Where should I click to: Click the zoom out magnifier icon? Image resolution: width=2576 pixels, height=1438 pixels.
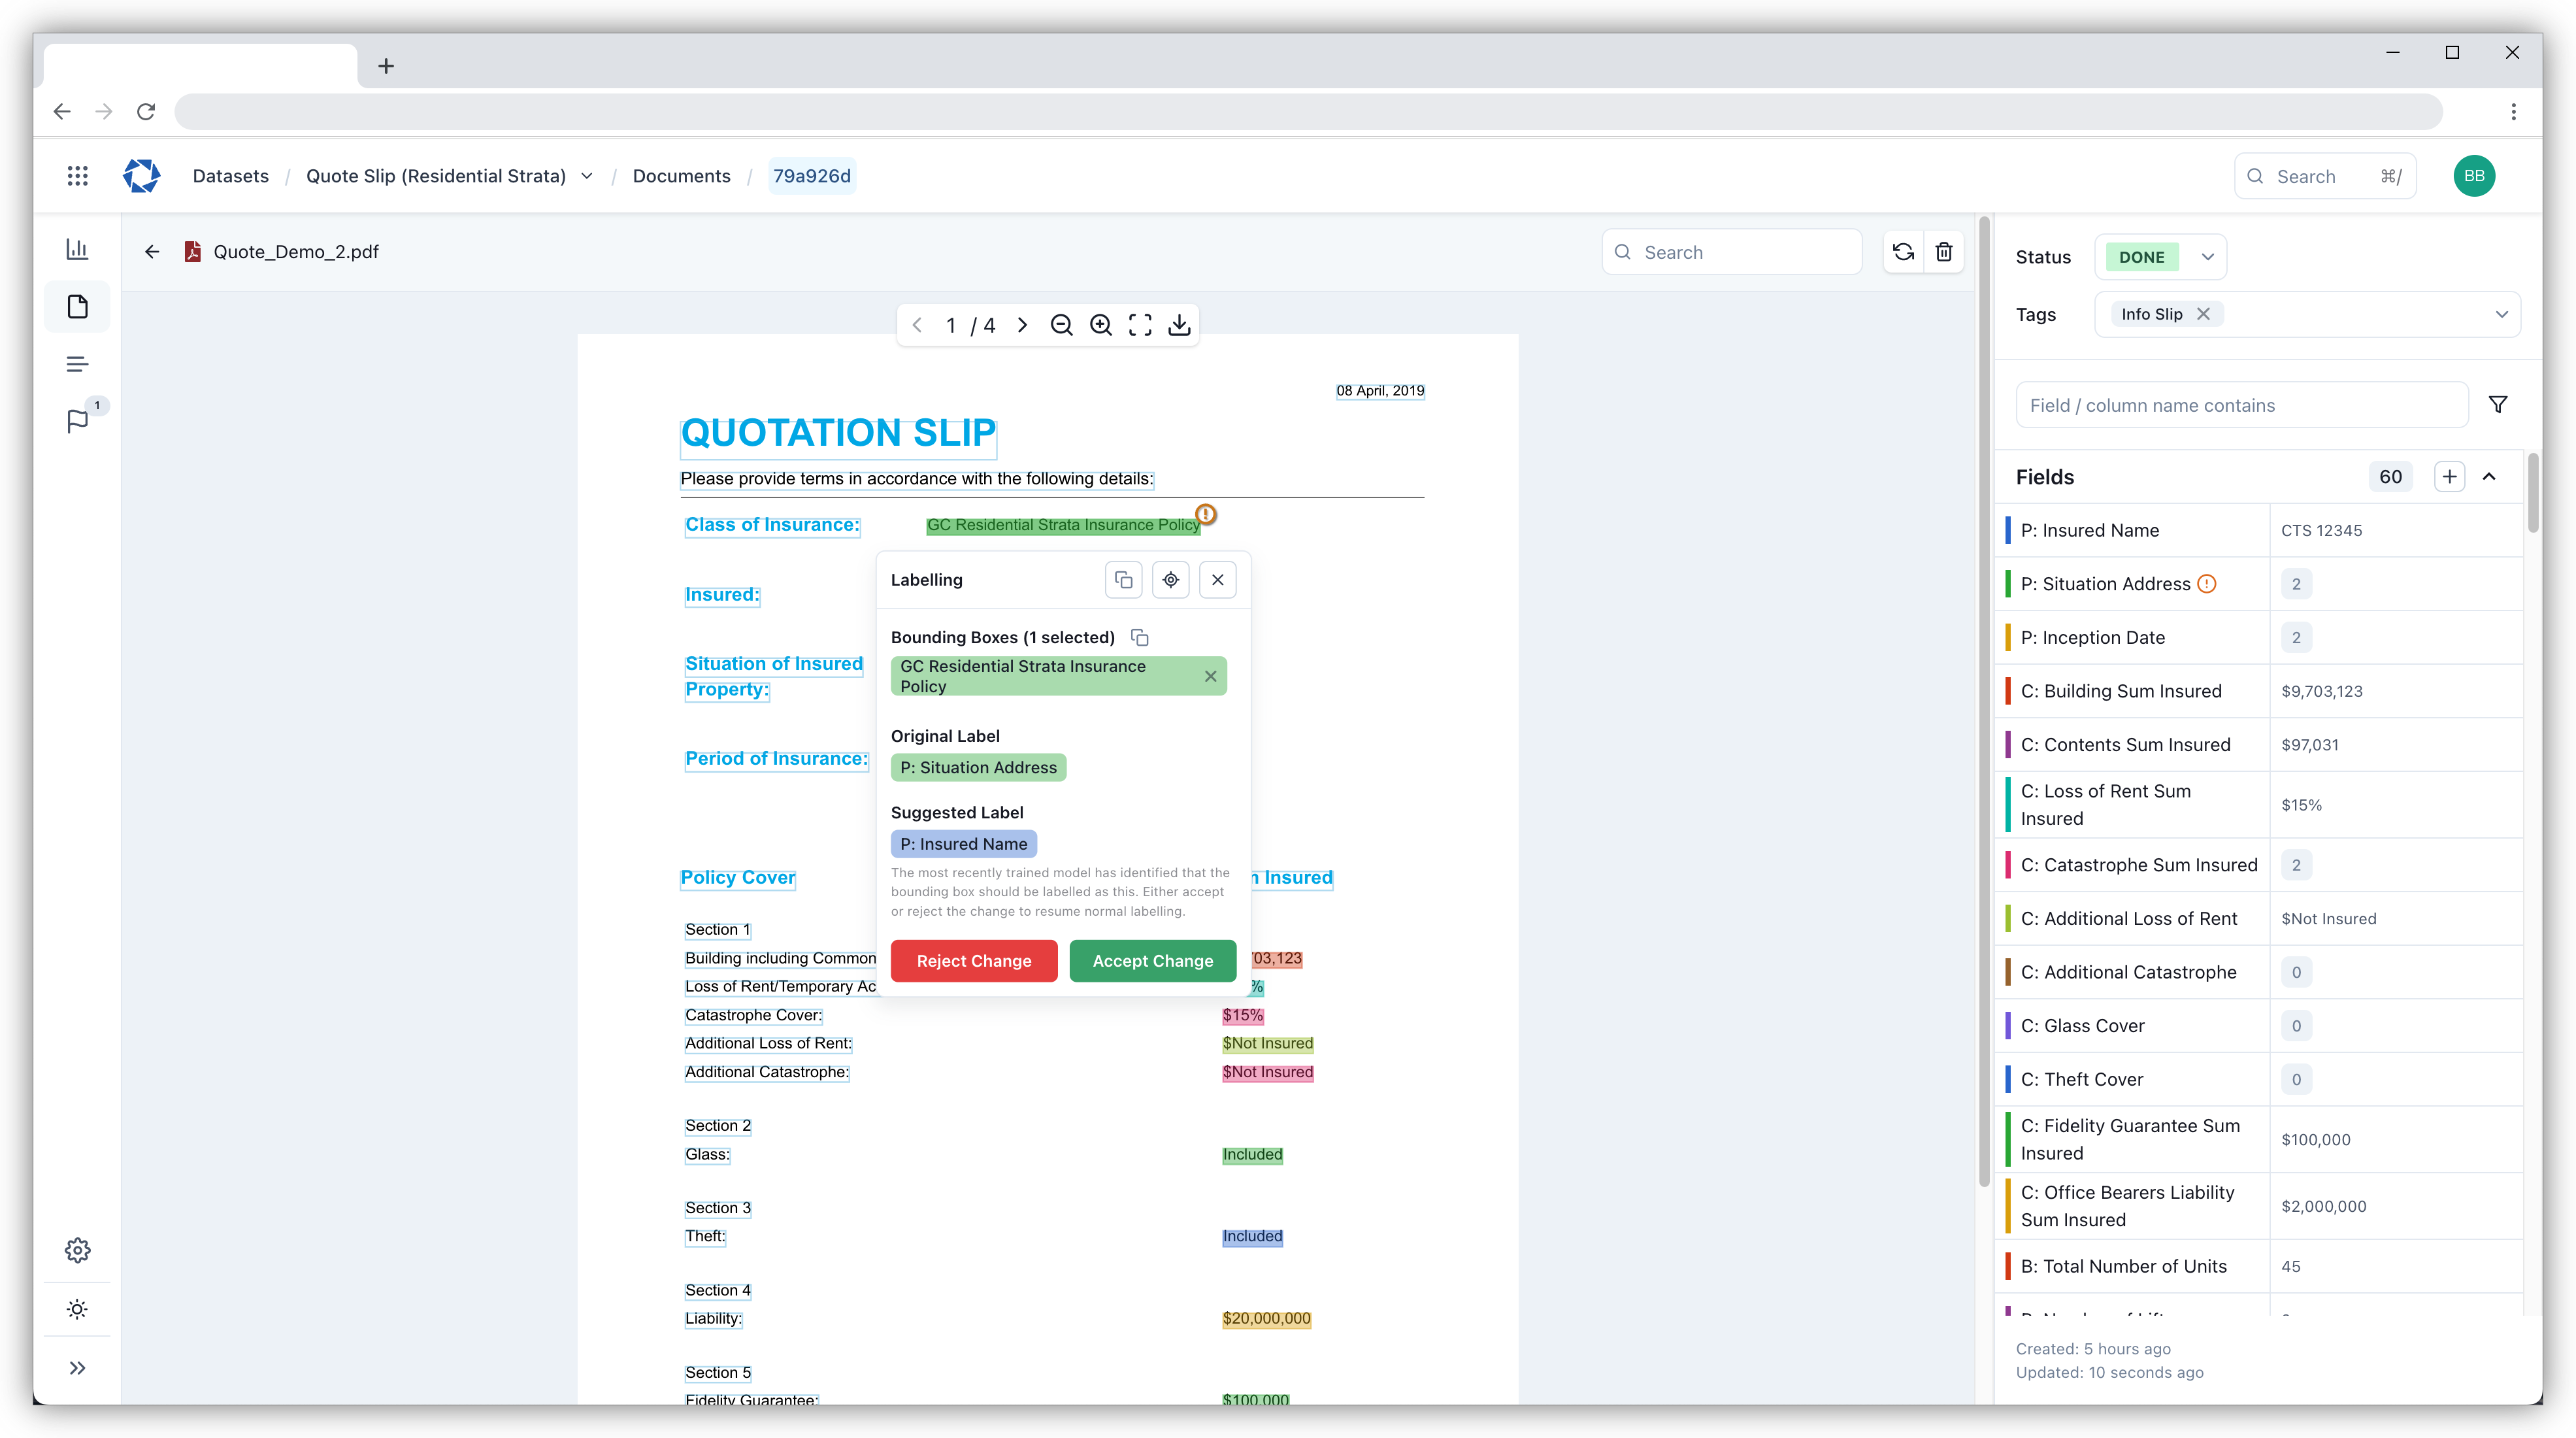click(1061, 325)
